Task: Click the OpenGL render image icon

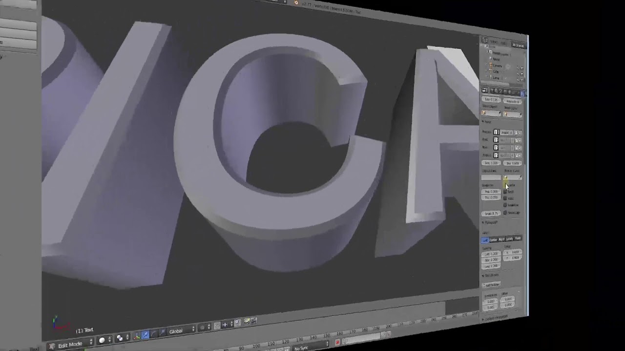Action: pos(247,322)
